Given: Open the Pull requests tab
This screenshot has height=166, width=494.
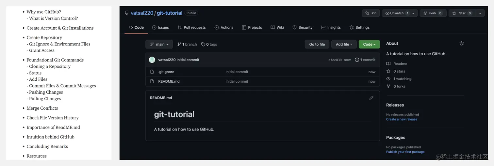Looking at the screenshot, I should [x=191, y=27].
